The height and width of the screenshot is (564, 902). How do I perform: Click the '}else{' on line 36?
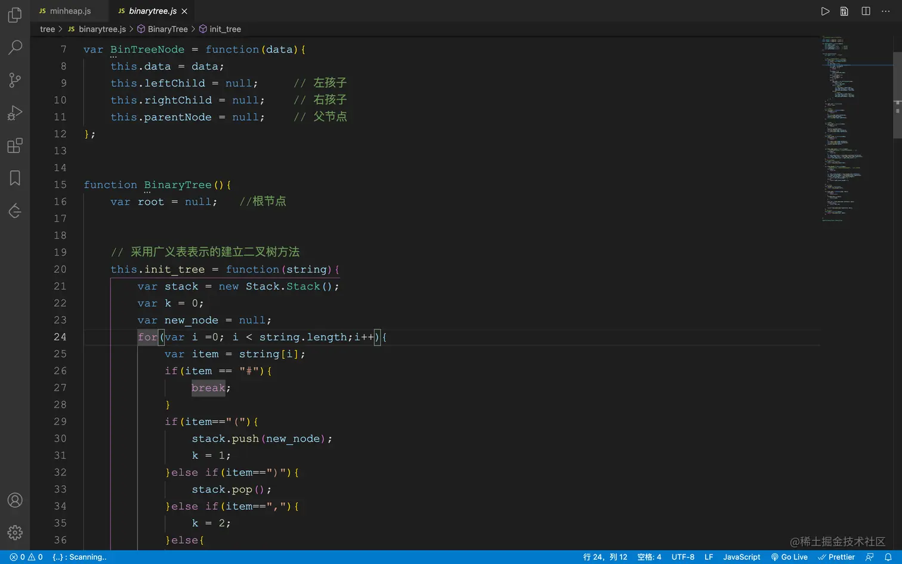point(185,540)
